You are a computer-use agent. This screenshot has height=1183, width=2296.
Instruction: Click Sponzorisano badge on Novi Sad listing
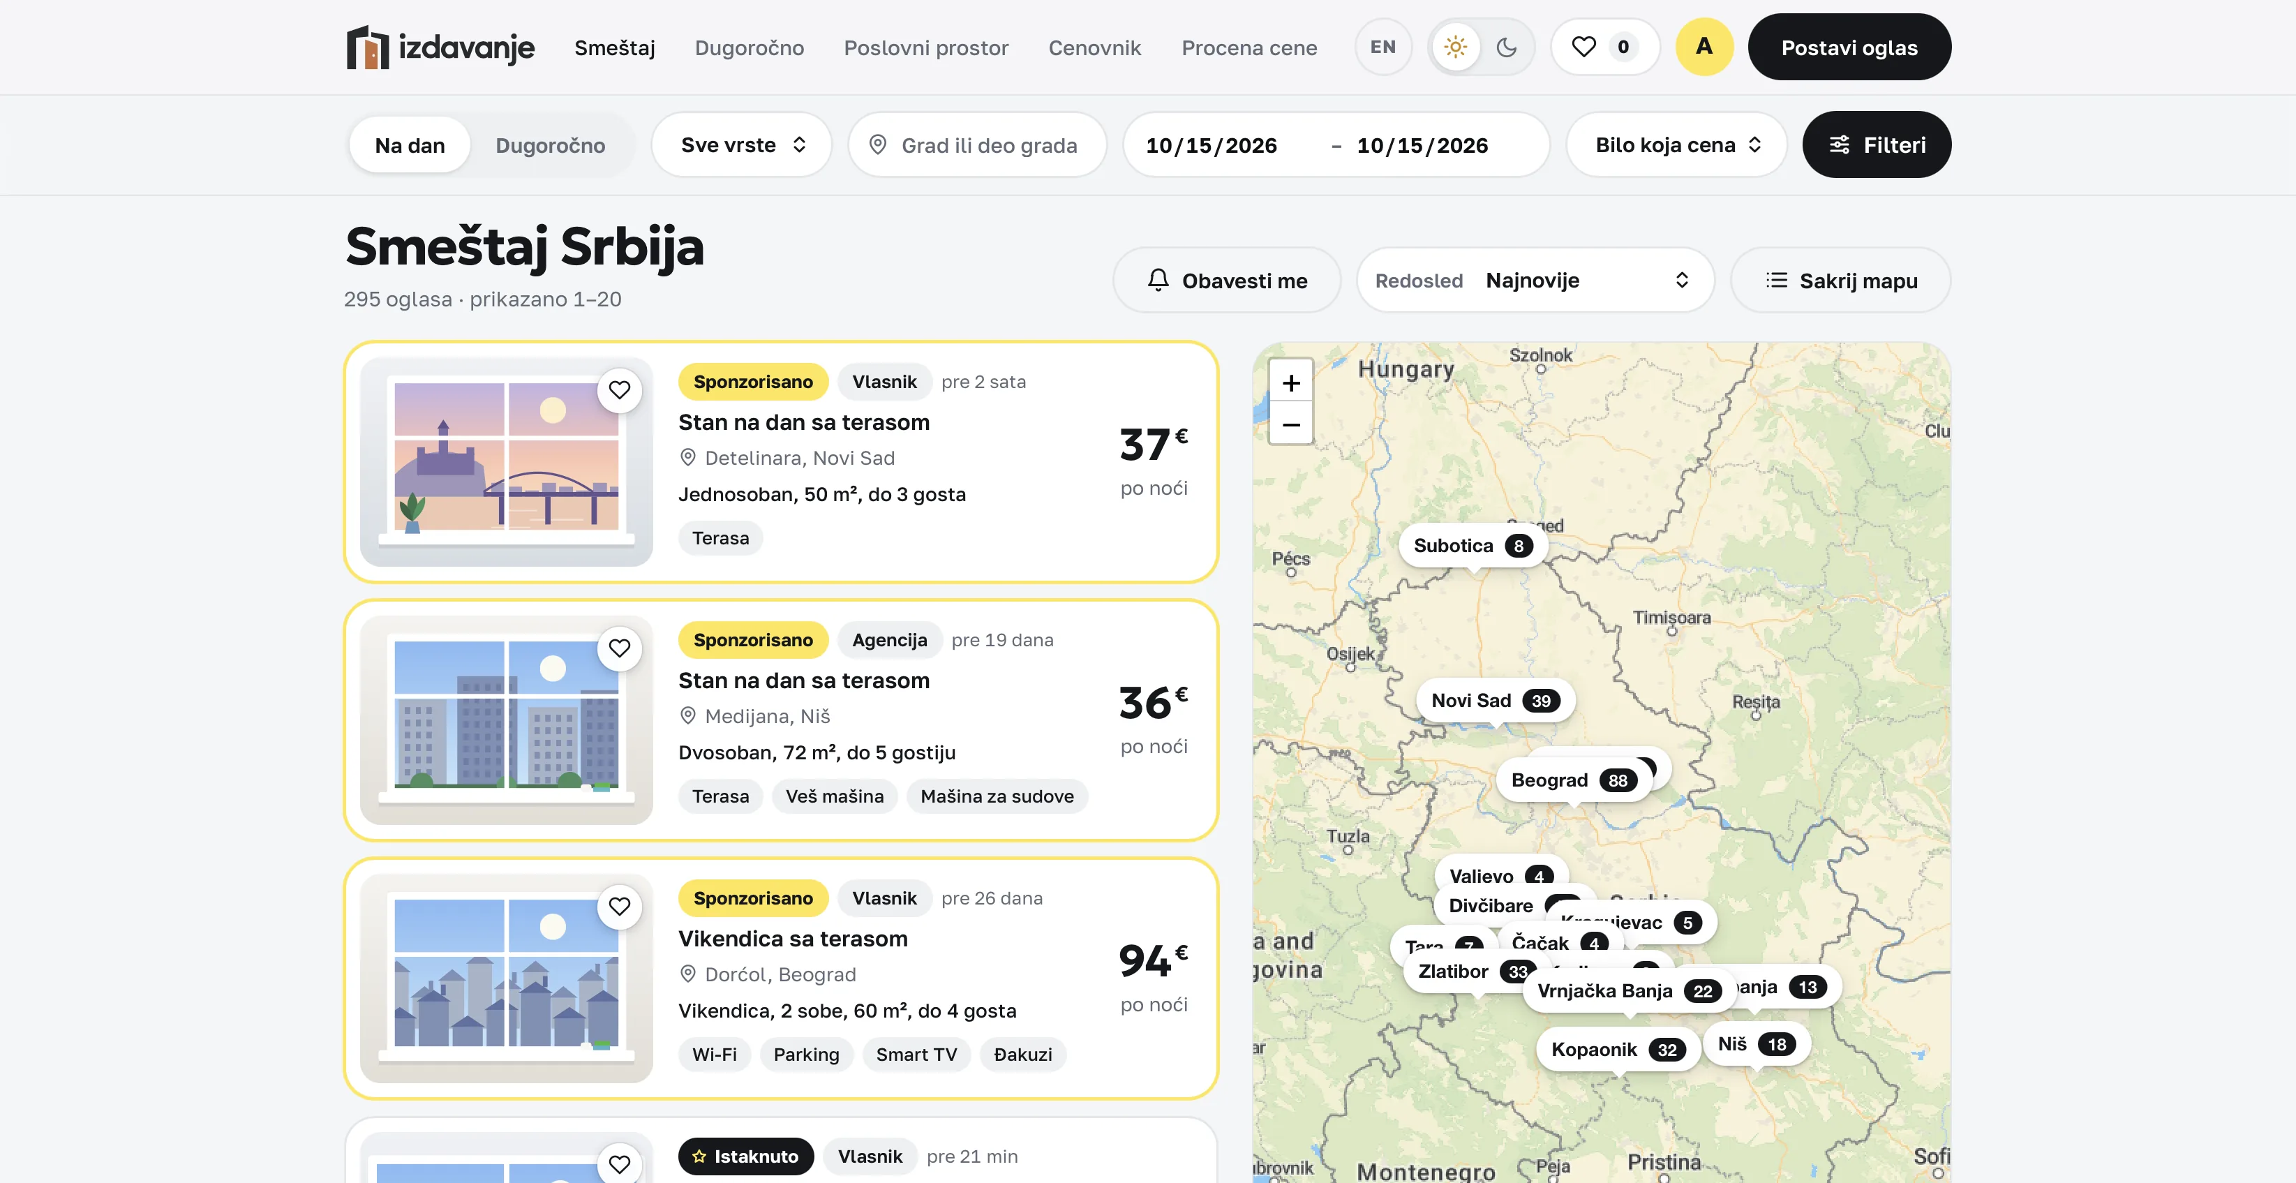[752, 382]
